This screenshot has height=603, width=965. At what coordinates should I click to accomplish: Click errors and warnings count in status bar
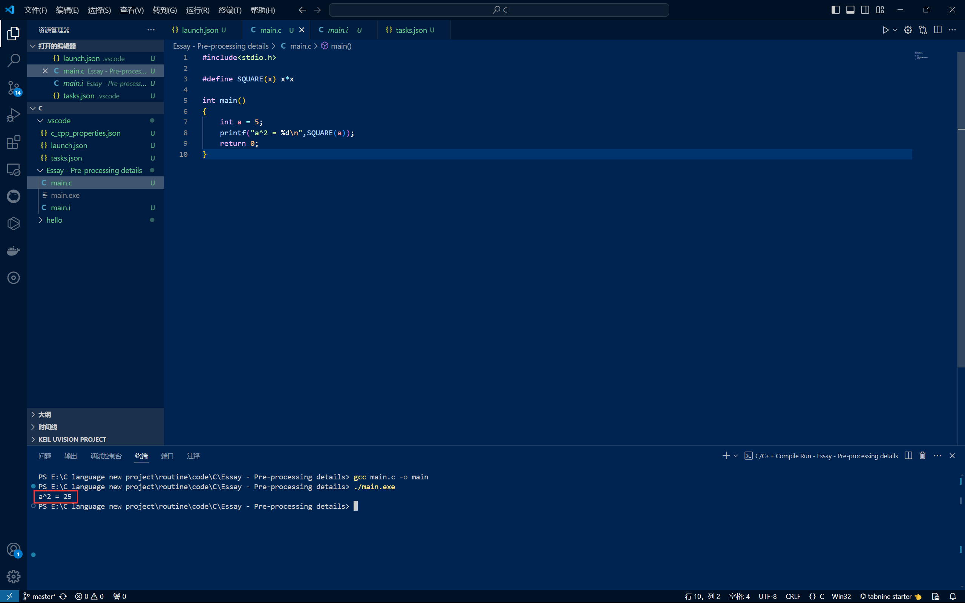pyautogui.click(x=89, y=596)
